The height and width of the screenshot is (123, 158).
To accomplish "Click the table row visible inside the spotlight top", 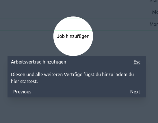I will 73,24.
